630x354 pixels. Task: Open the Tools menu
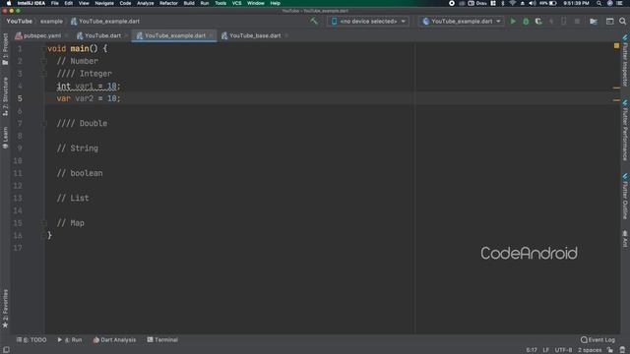click(220, 3)
